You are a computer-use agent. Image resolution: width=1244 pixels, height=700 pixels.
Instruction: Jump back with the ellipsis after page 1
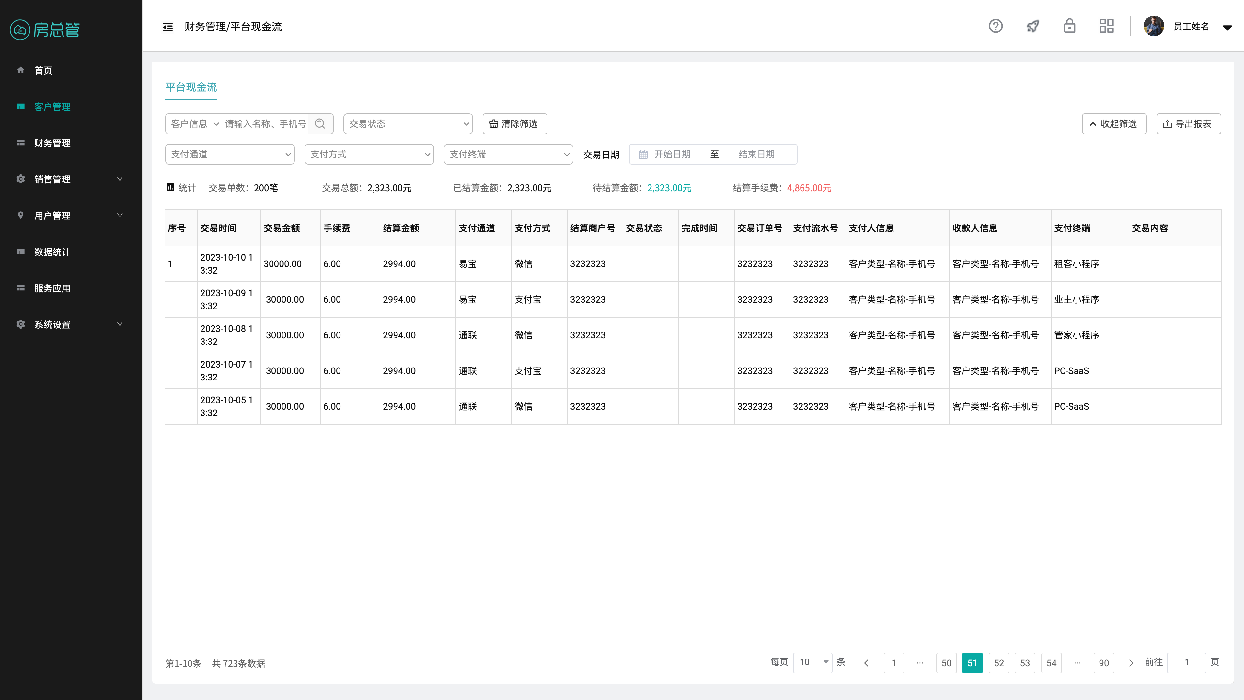[x=920, y=663]
